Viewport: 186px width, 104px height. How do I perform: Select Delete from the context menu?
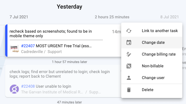[152, 90]
